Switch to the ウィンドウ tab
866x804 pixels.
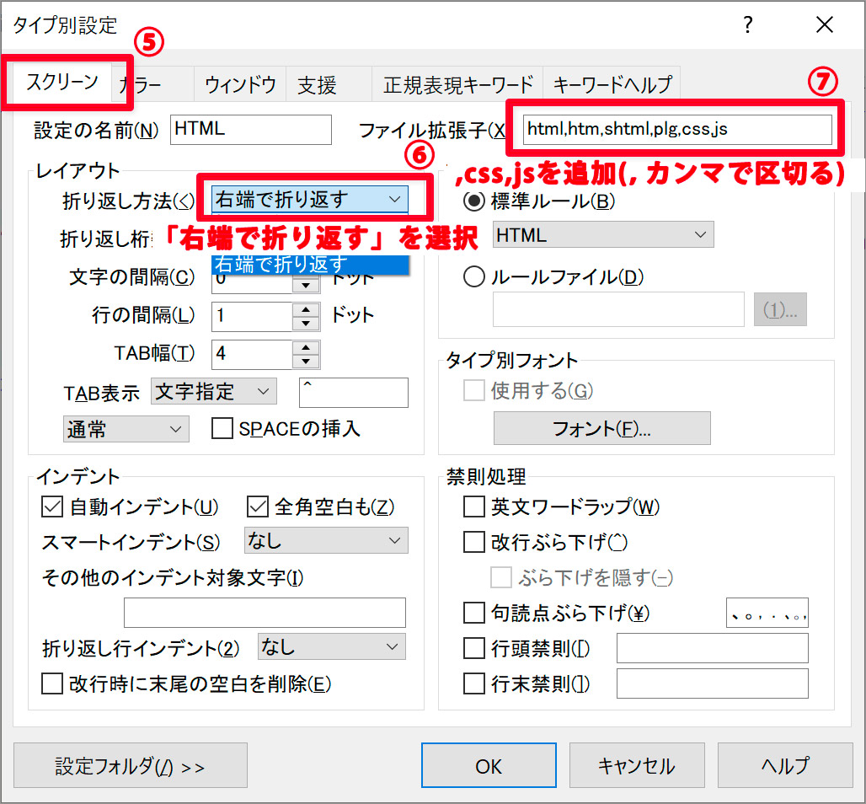[240, 84]
